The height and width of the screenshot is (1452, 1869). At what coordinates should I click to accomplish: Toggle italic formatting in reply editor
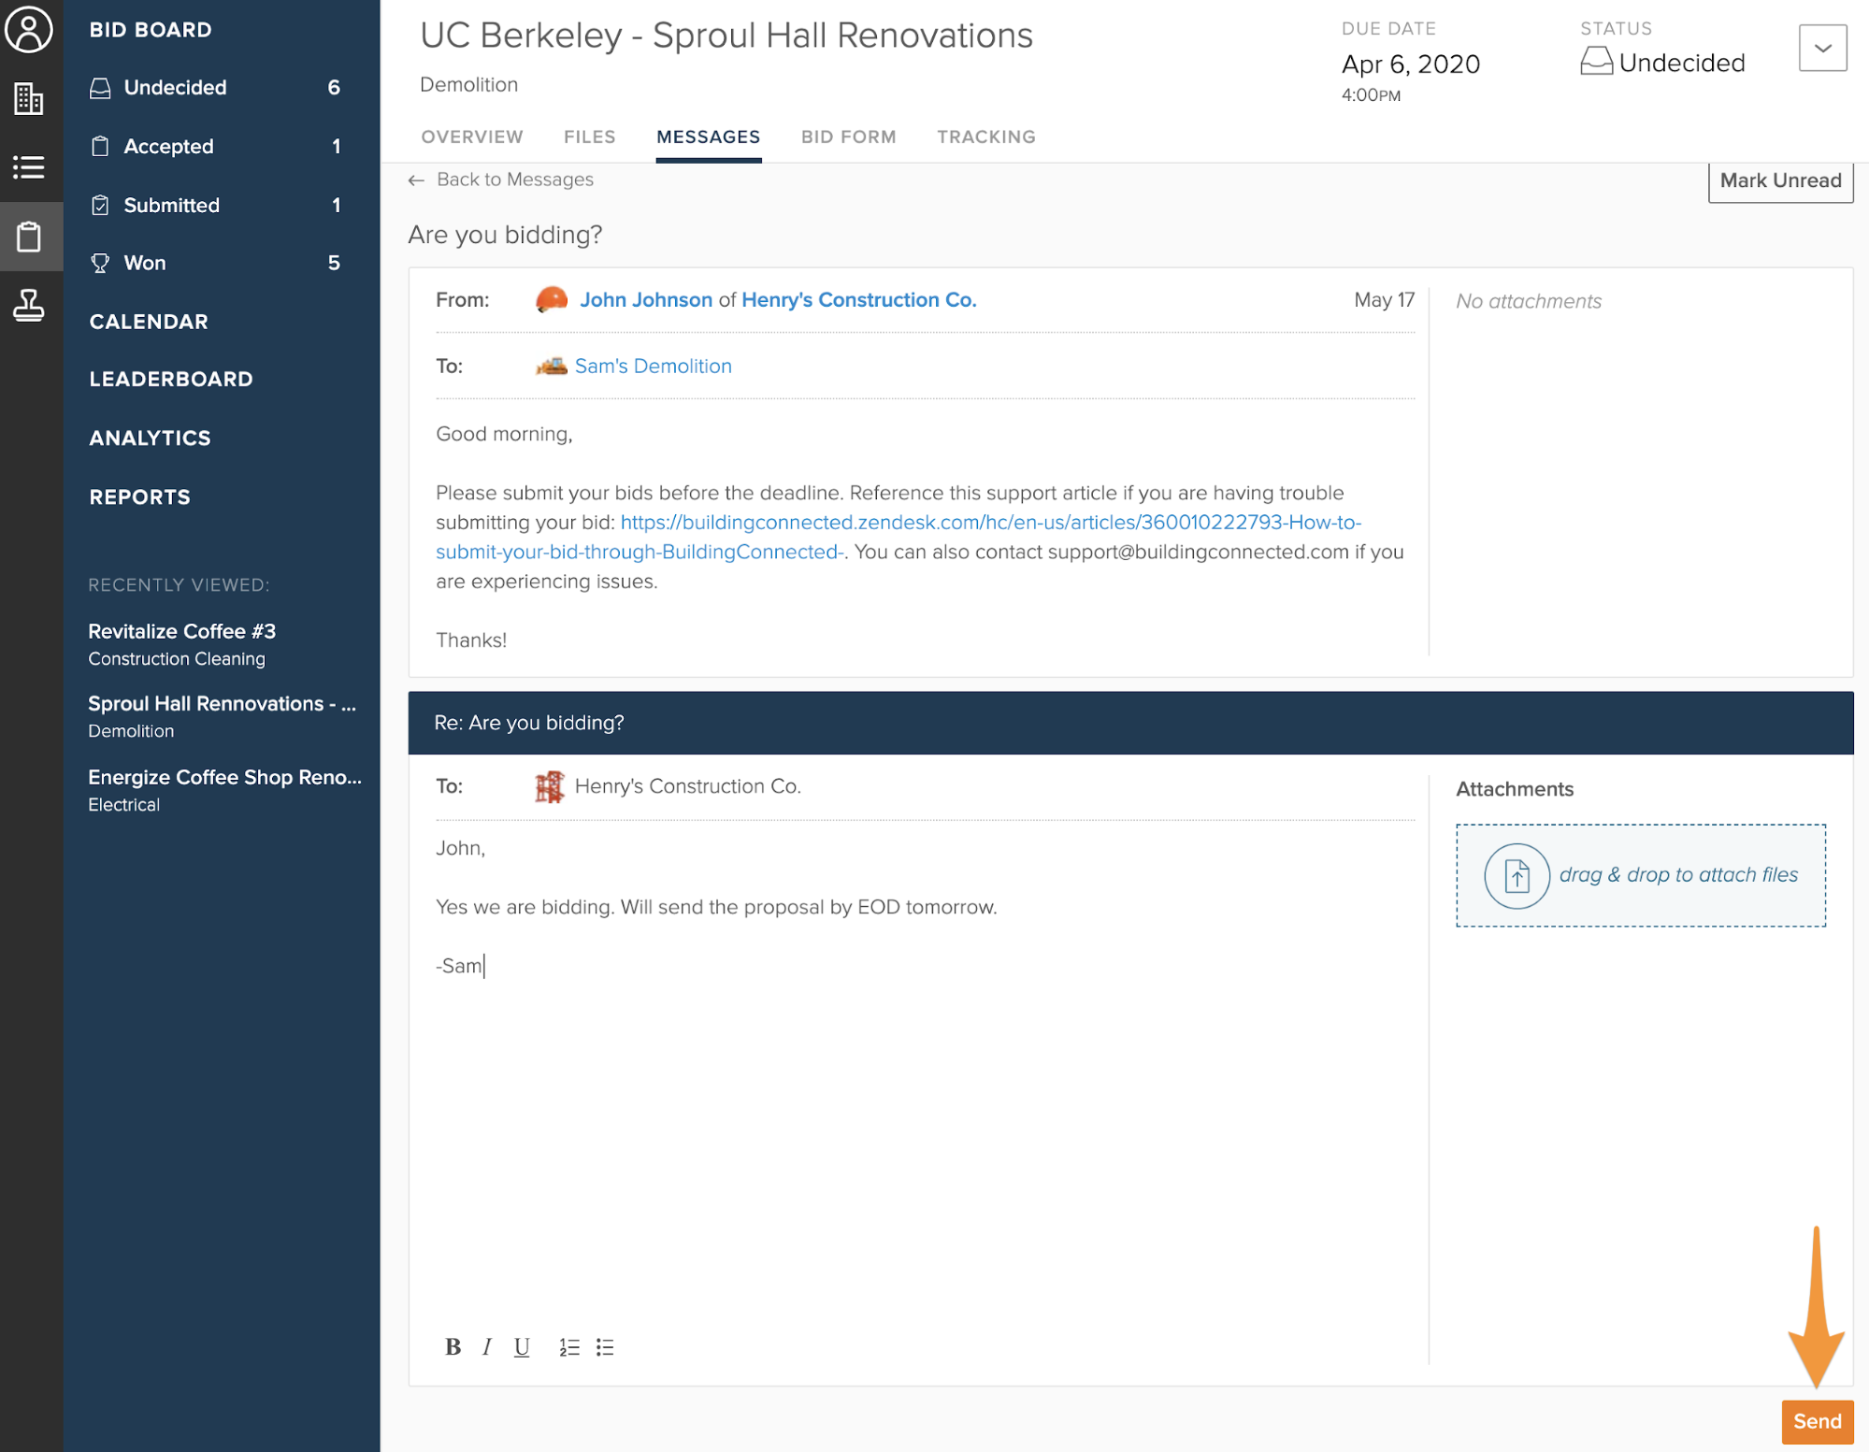point(487,1346)
